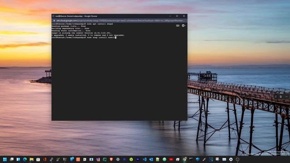Click the "0 upgraded, 0 newly installed" line
Image resolution: width=290 pixels, height=163 pixels.
pos(88,35)
